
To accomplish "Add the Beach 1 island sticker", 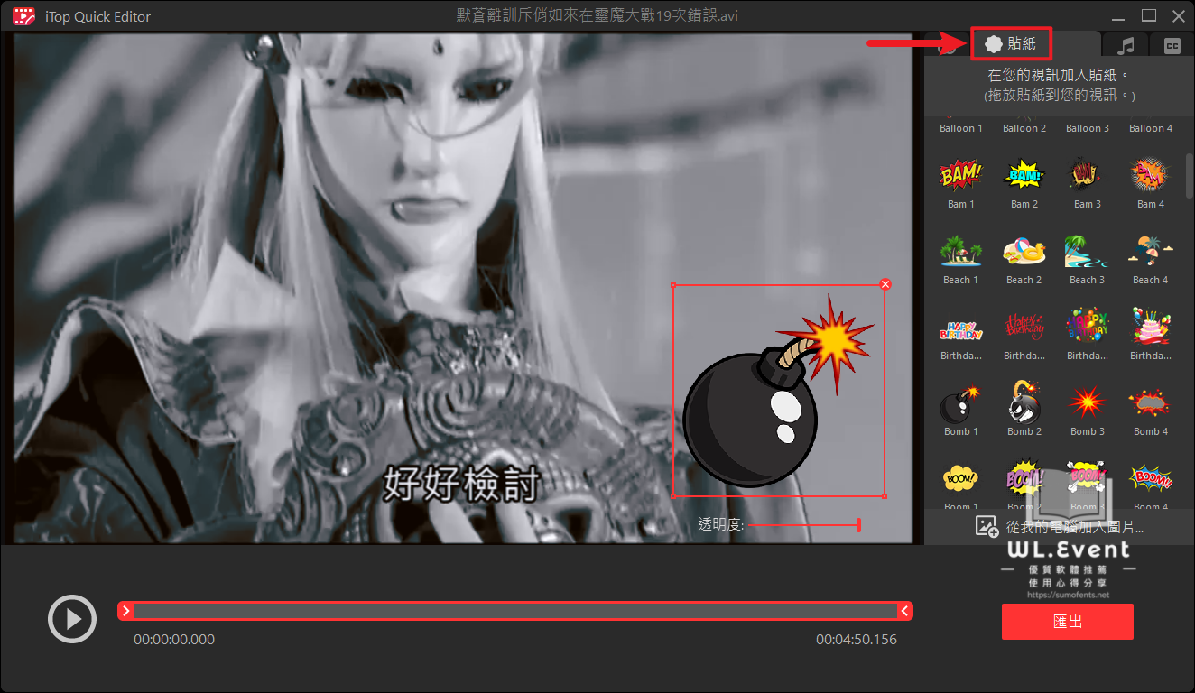I will click(960, 251).
